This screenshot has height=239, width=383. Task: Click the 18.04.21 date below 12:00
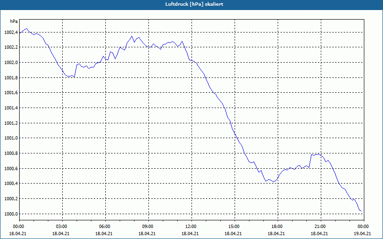point(190,233)
